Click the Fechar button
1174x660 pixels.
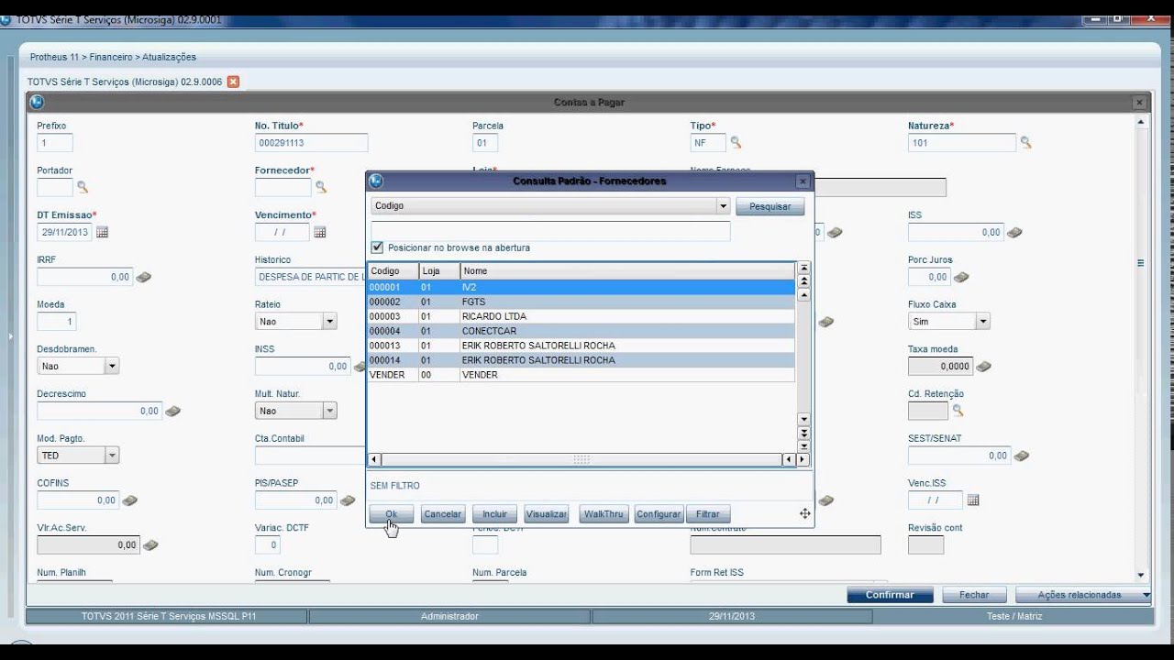click(x=974, y=595)
